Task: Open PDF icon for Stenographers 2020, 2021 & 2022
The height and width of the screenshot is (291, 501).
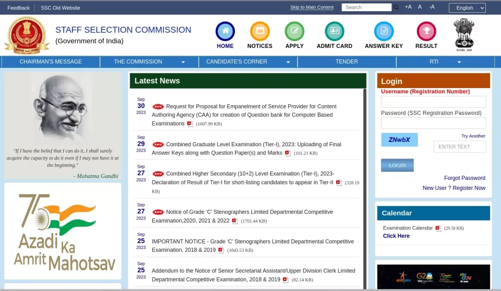Action: pos(235,221)
